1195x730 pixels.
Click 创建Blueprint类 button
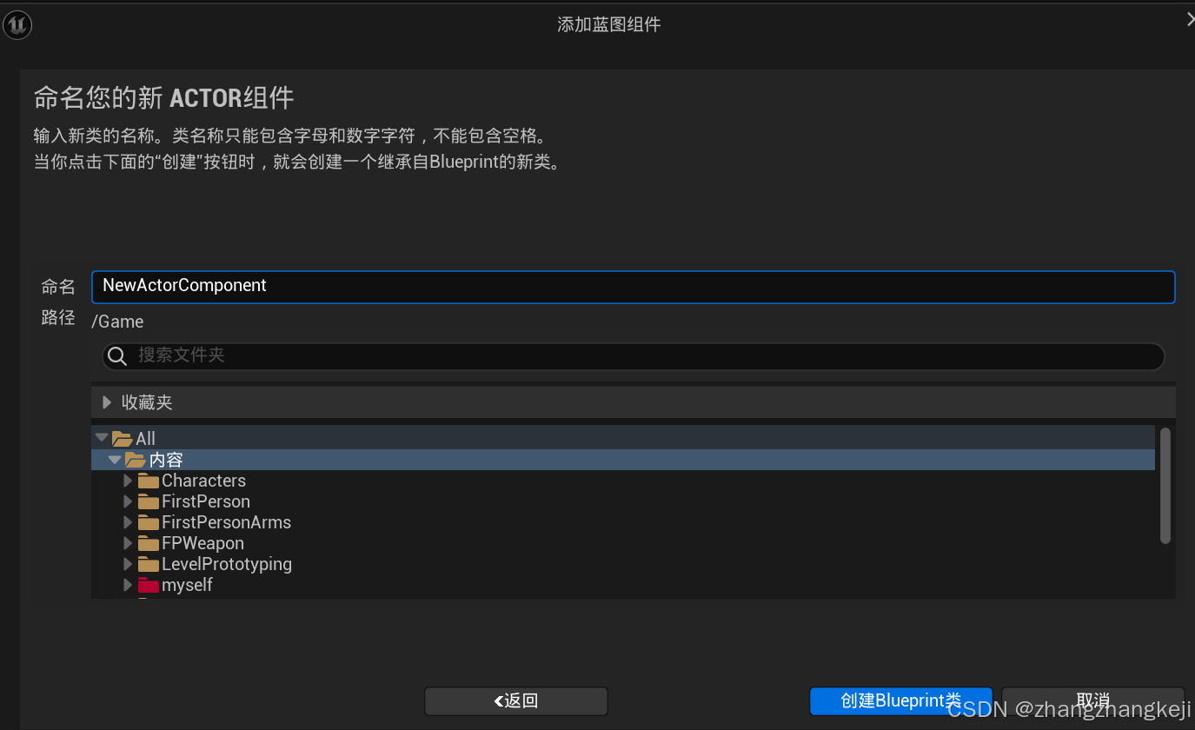pos(900,701)
